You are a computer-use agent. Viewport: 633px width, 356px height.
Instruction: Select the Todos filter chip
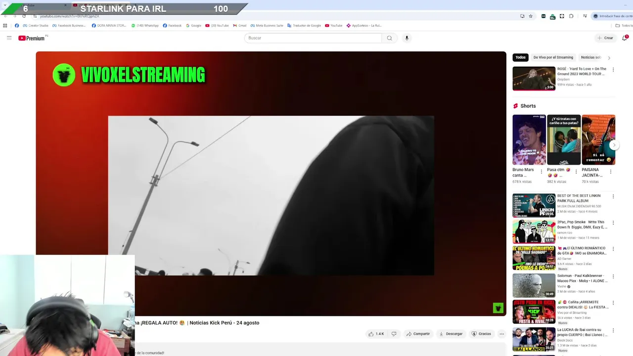pyautogui.click(x=520, y=57)
